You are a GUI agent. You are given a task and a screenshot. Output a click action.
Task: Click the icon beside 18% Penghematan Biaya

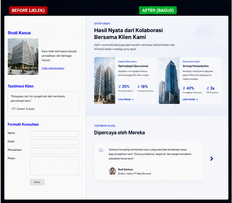click(x=138, y=86)
